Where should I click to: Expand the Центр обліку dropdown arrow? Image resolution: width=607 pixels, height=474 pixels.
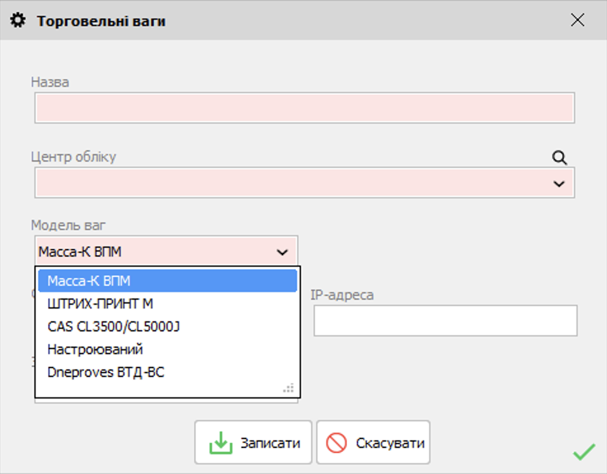pos(559,184)
